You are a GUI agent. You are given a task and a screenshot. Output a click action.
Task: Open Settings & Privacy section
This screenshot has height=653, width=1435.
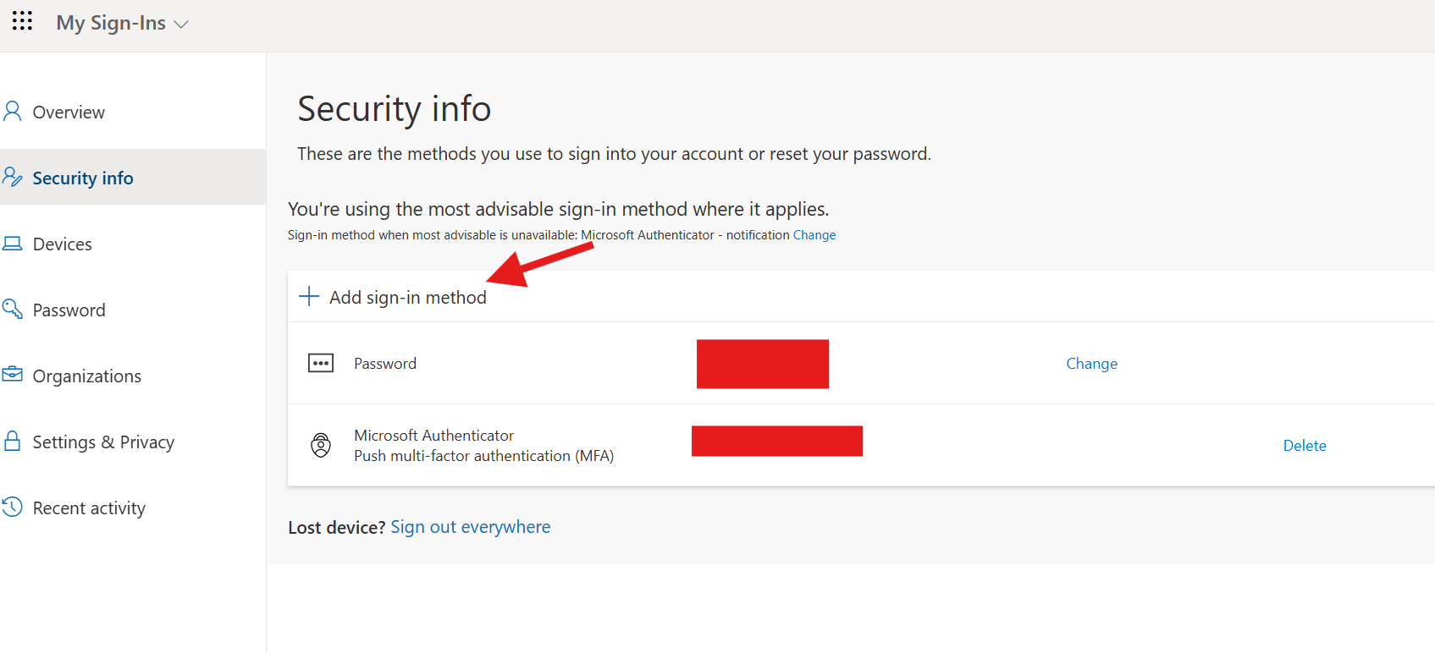[103, 442]
